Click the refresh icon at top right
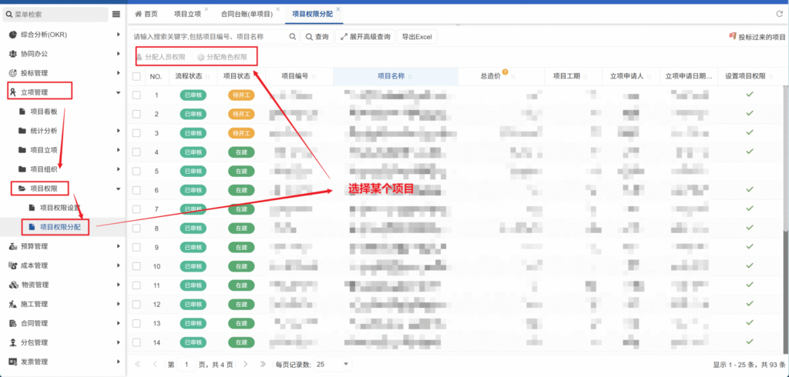 coord(779,14)
